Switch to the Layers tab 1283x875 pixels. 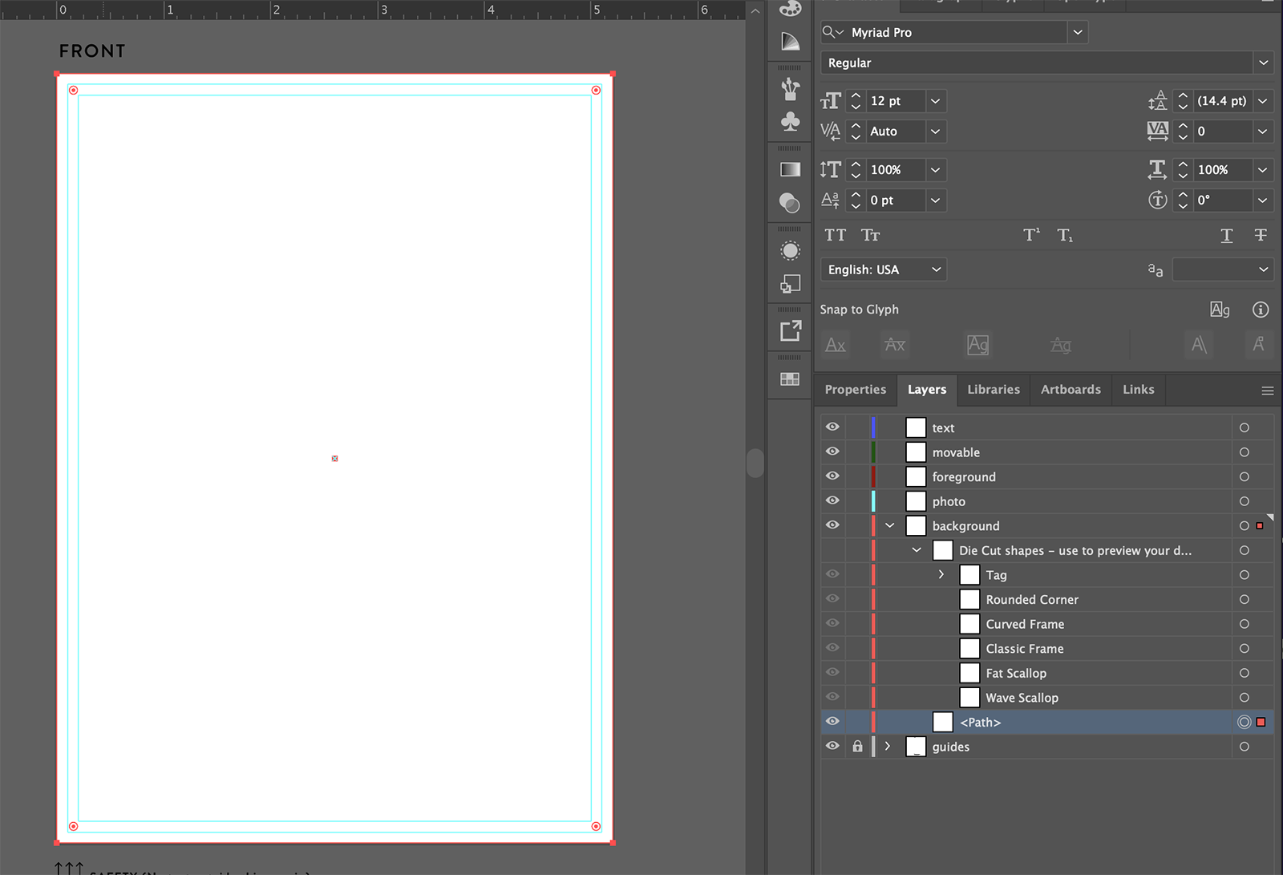pyautogui.click(x=927, y=390)
